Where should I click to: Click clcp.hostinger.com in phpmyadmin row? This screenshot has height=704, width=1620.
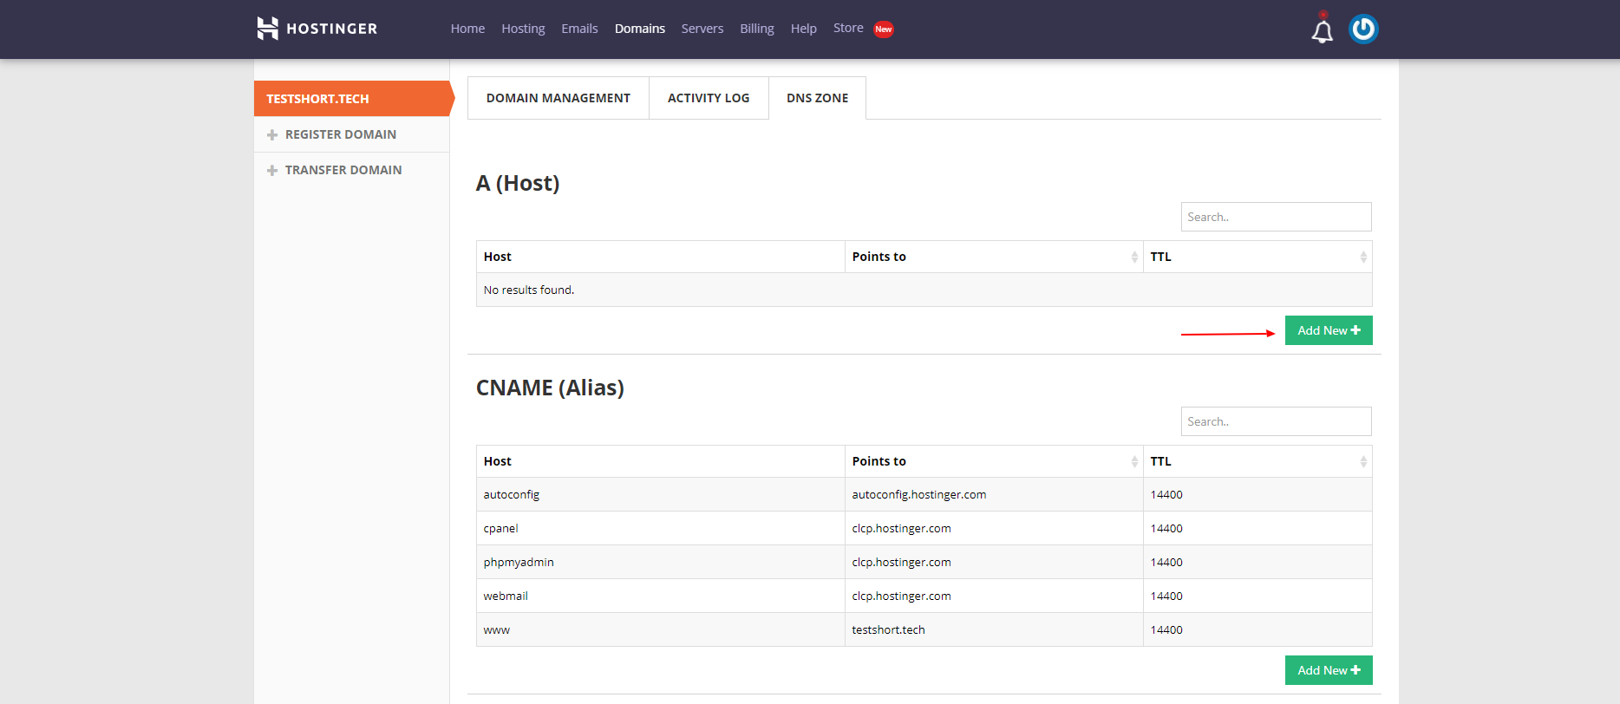tap(901, 562)
